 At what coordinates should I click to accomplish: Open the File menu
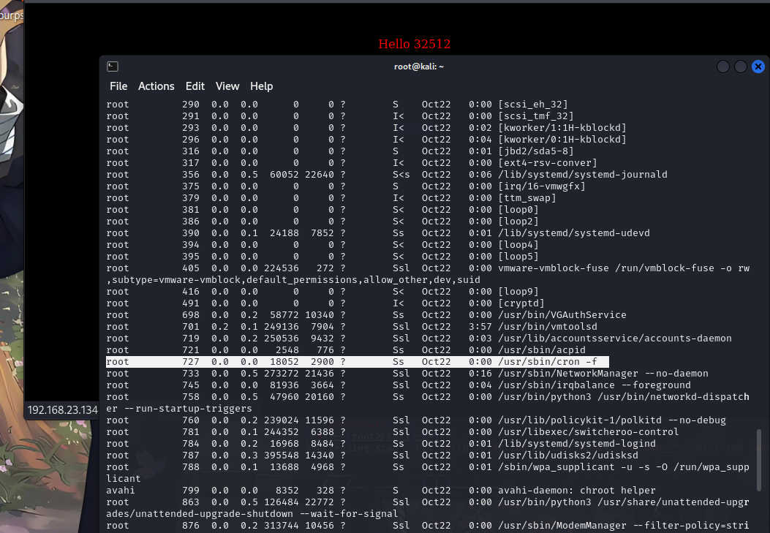(118, 86)
